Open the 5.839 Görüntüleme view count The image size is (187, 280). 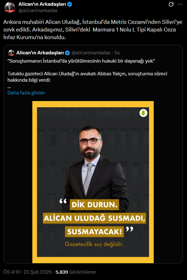pos(76,272)
